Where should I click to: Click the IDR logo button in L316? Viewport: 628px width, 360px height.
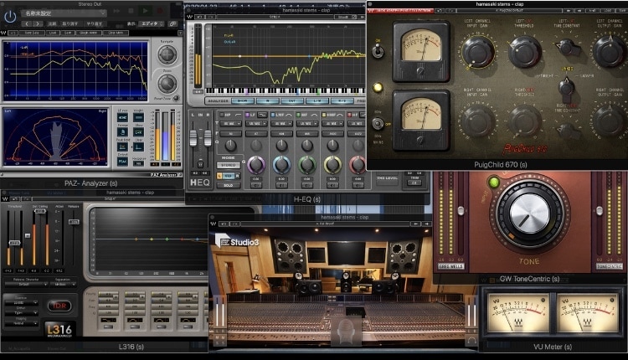(59, 306)
